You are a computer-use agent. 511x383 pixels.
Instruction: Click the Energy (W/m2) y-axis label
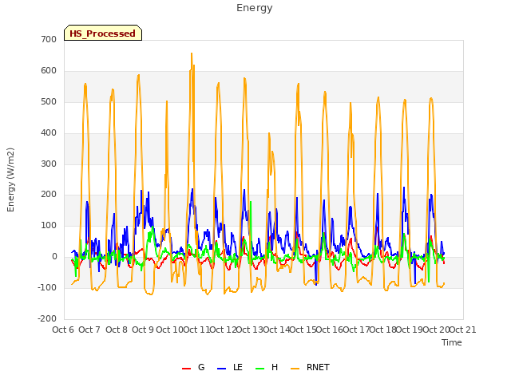pos(10,180)
